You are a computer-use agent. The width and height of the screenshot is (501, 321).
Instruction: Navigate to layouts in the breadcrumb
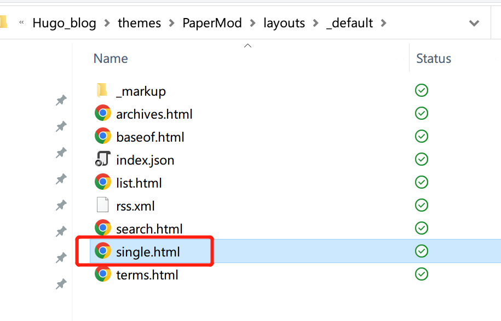[x=284, y=24]
